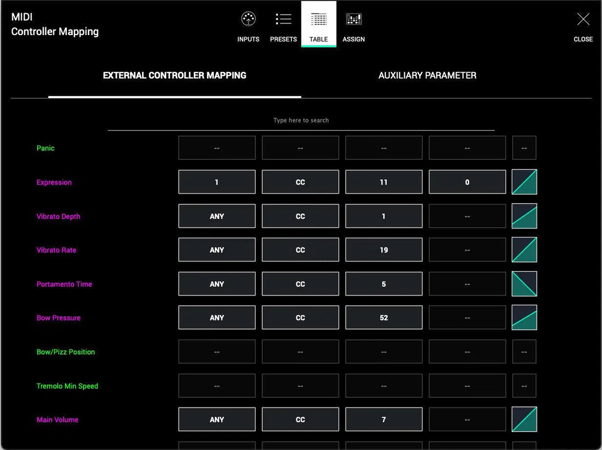Screen dimensions: 602x450
Task: Open the PRESETS panel
Action: click(283, 25)
